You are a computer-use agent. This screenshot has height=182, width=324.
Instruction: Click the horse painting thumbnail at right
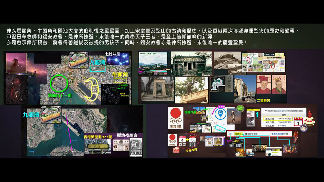click(290, 149)
